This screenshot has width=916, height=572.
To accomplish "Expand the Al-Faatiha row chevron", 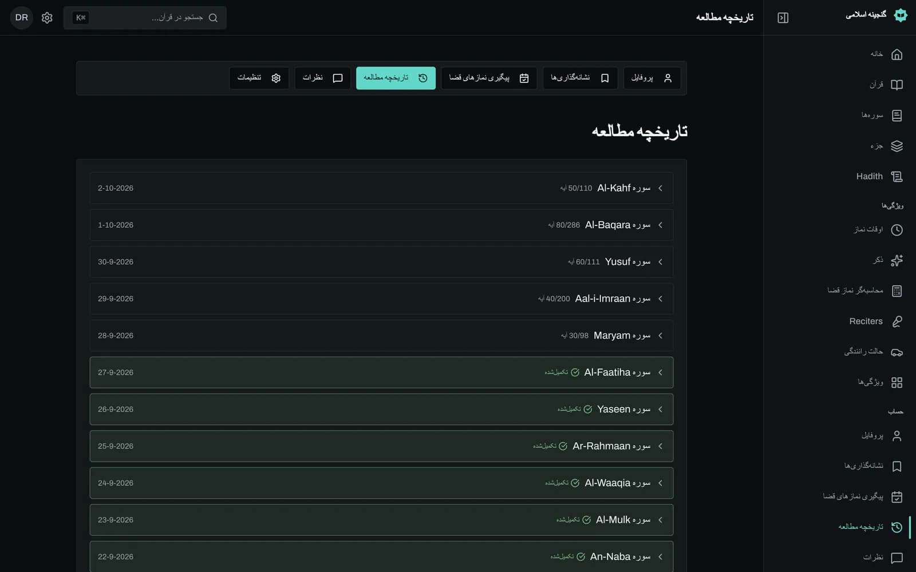I will 660,372.
